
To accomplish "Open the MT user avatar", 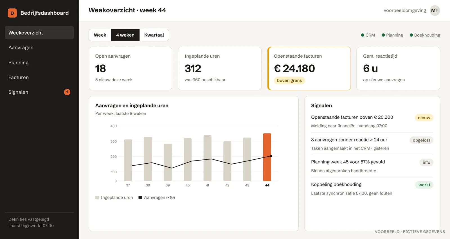I will click(x=435, y=10).
